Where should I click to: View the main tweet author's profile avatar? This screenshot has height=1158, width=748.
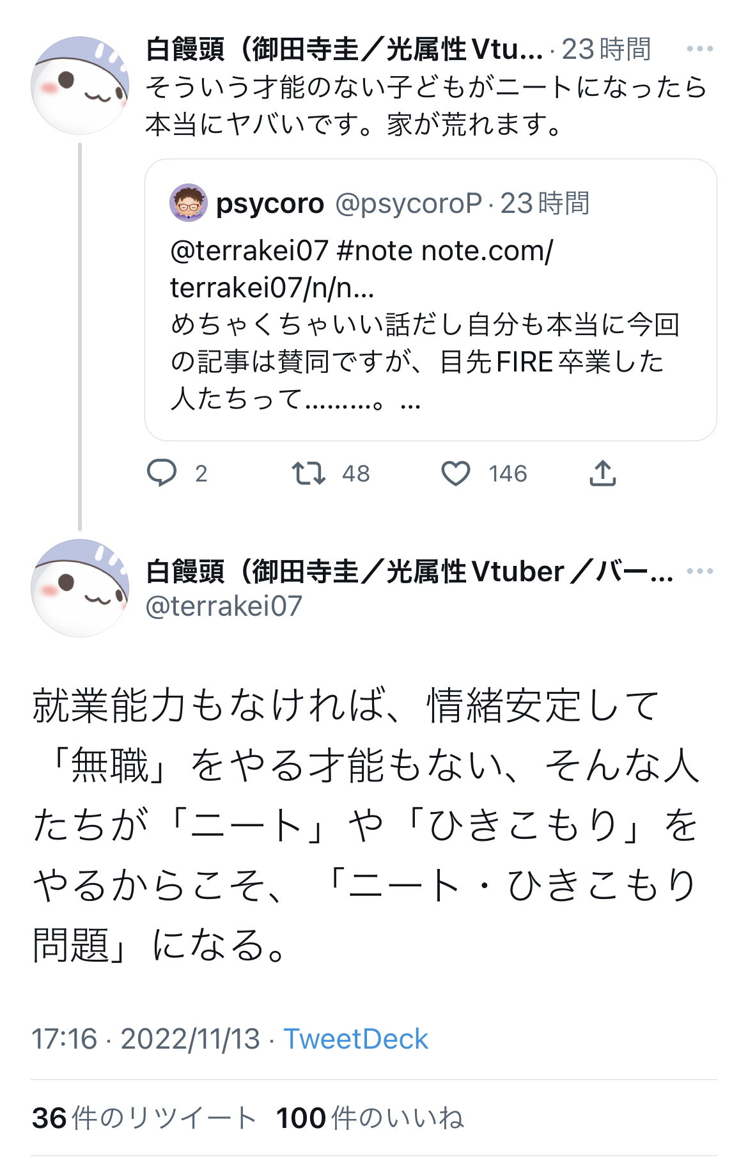[80, 588]
